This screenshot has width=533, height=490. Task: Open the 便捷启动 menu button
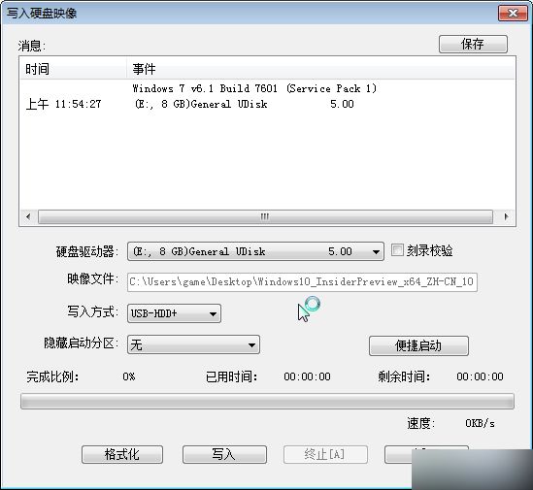(x=418, y=346)
